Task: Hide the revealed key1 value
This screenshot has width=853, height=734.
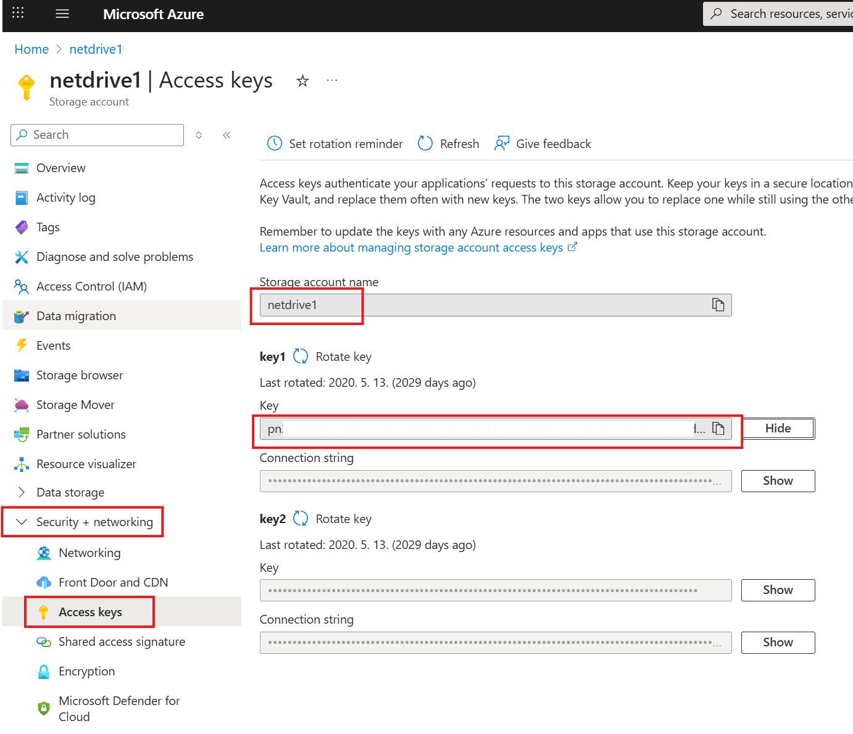Action: (777, 428)
